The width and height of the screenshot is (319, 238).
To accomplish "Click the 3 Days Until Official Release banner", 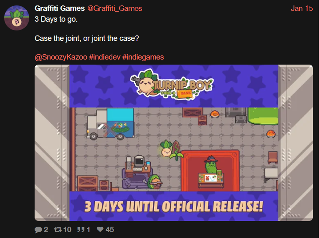I will 173,206.
